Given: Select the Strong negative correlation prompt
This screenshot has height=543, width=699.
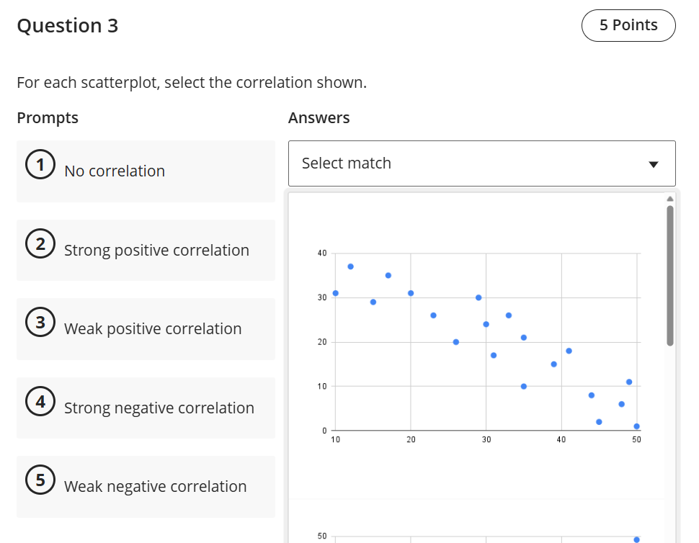Looking at the screenshot, I should coord(159,408).
